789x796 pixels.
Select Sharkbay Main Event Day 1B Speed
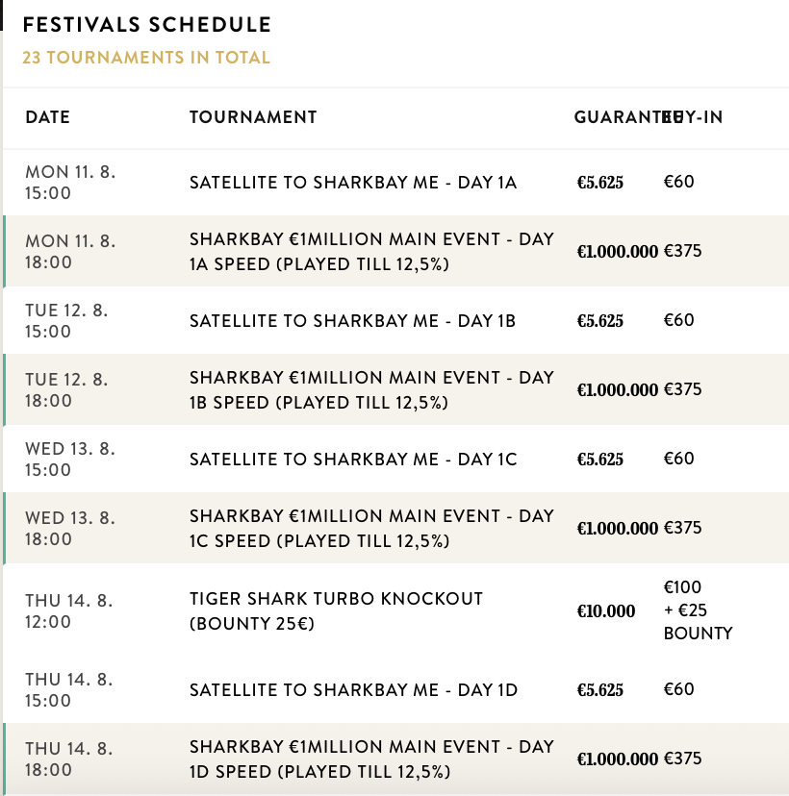(371, 389)
